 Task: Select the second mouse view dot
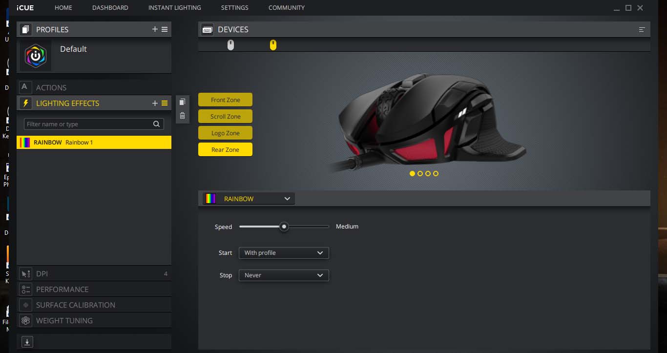(420, 173)
